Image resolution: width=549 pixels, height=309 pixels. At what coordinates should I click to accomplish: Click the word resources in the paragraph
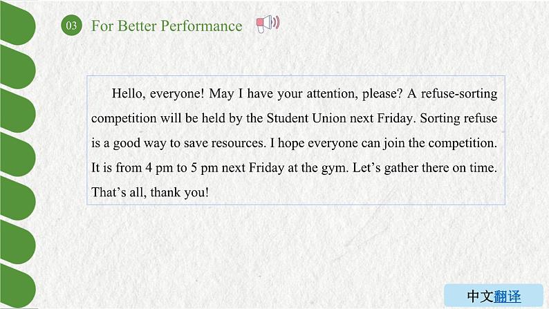point(237,143)
